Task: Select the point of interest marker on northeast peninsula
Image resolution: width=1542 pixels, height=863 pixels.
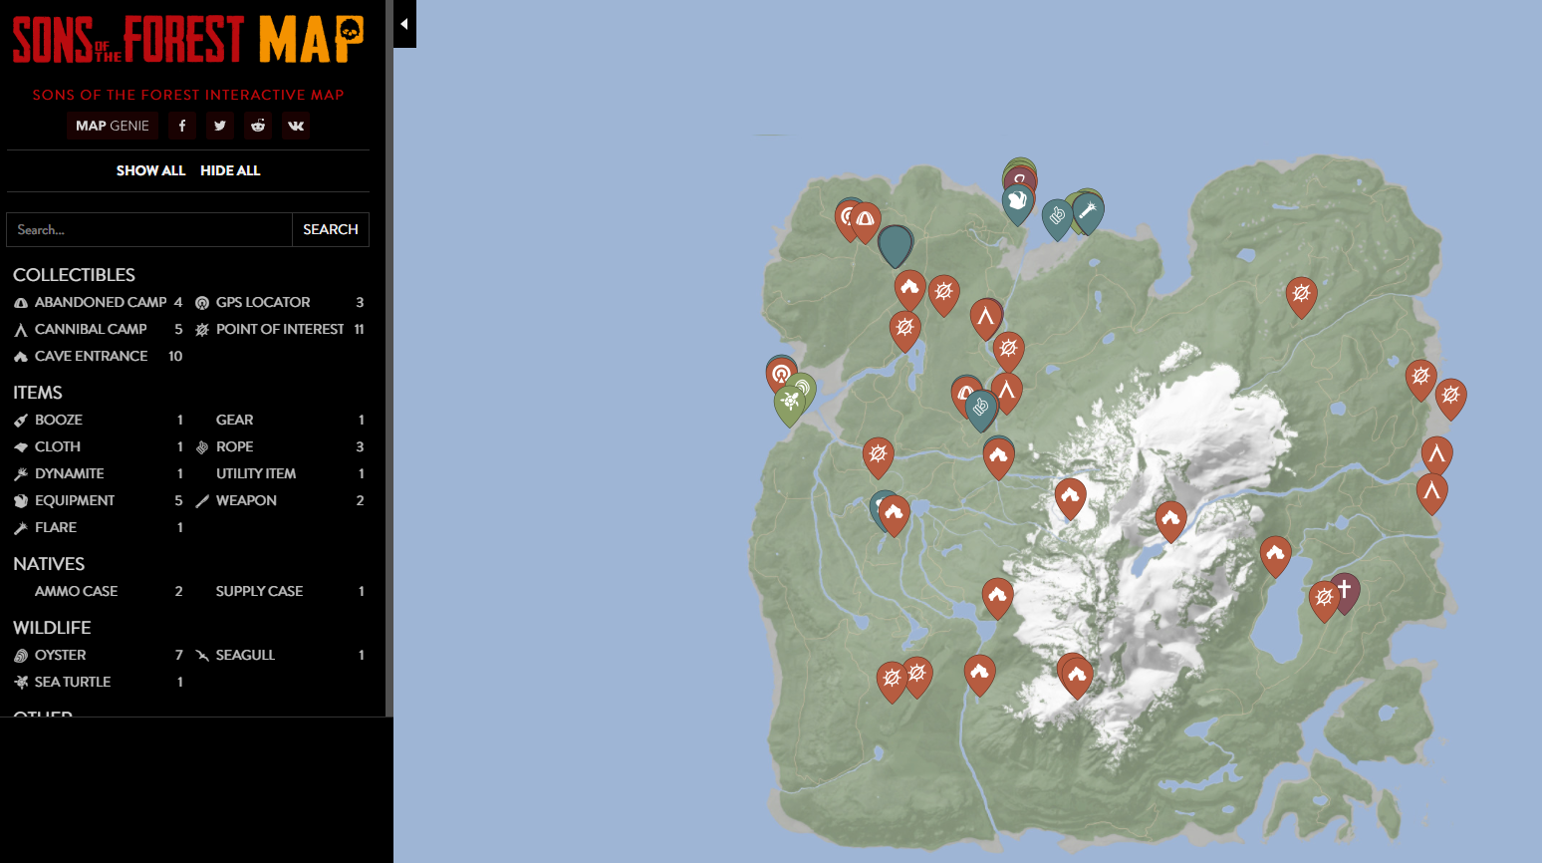Action: (1301, 296)
